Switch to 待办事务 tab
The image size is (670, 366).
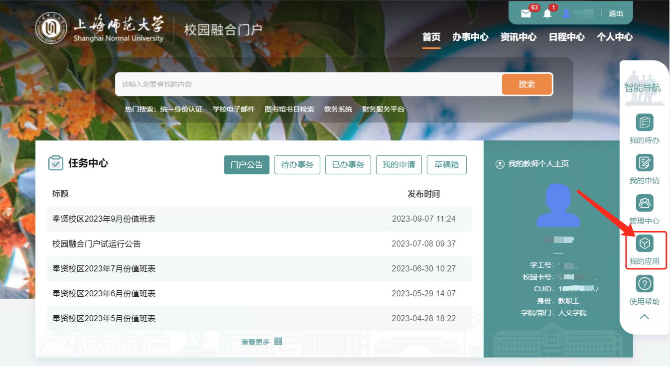click(x=297, y=165)
